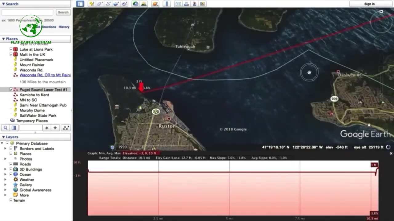
Task: Select Temporary Places folder
Action: click(32, 121)
